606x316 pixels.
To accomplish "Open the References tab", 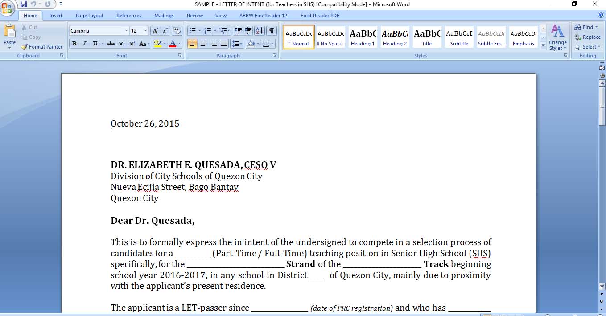I will tap(129, 16).
